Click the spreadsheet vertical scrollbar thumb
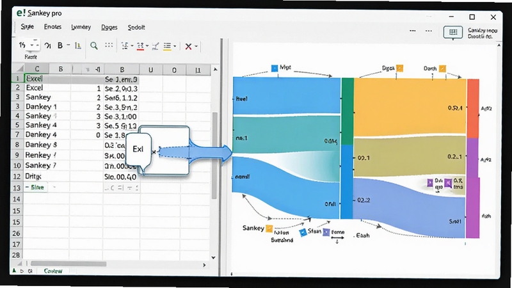This screenshot has height=288, width=512. pyautogui.click(x=214, y=156)
